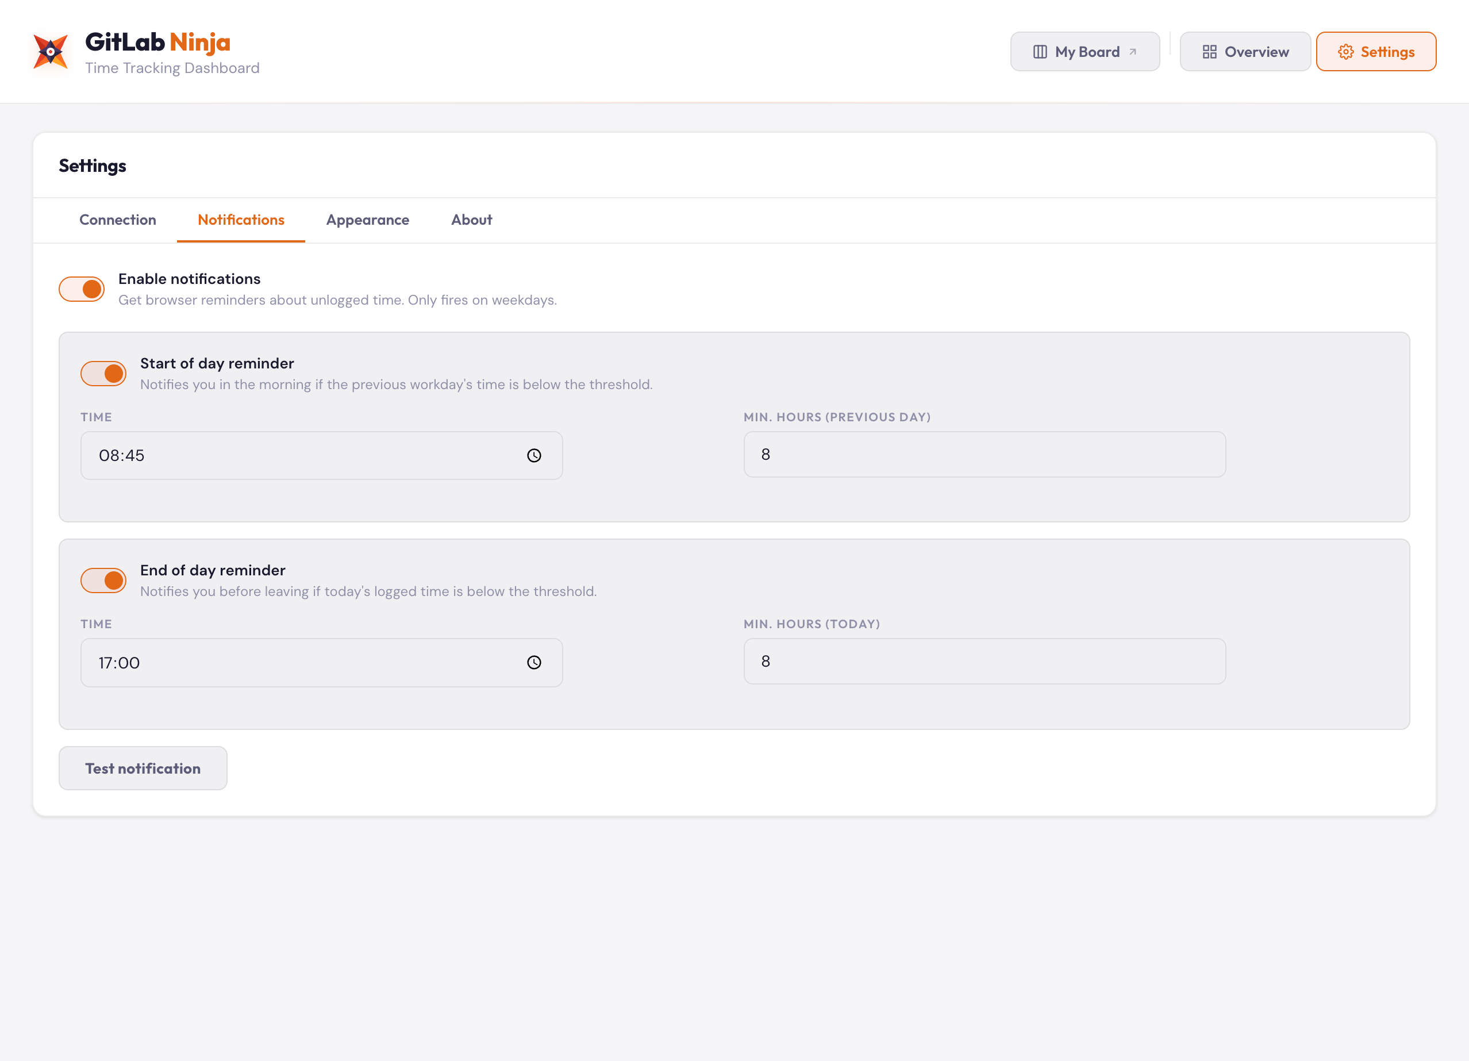Click the Min. hours (today) input
This screenshot has width=1469, height=1061.
click(x=984, y=661)
